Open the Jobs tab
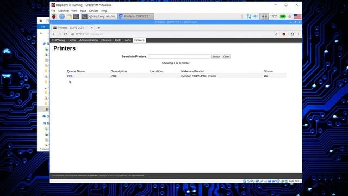 tap(128, 40)
